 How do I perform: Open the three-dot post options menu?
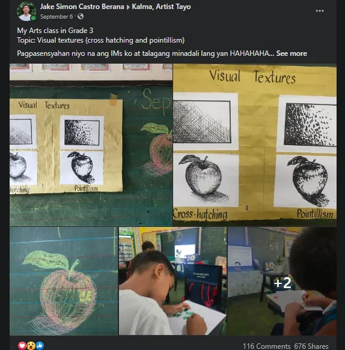pos(320,11)
